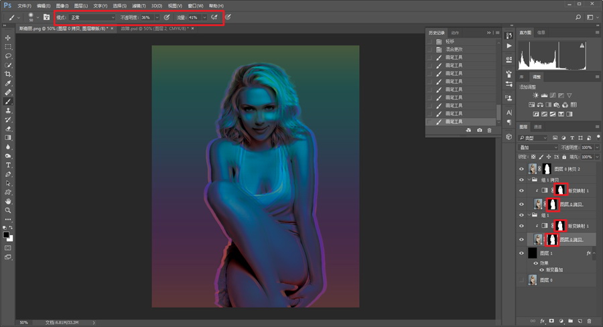Switch to the second document tab (CMYK/8)
Screen dimensions: 603x327
point(155,28)
